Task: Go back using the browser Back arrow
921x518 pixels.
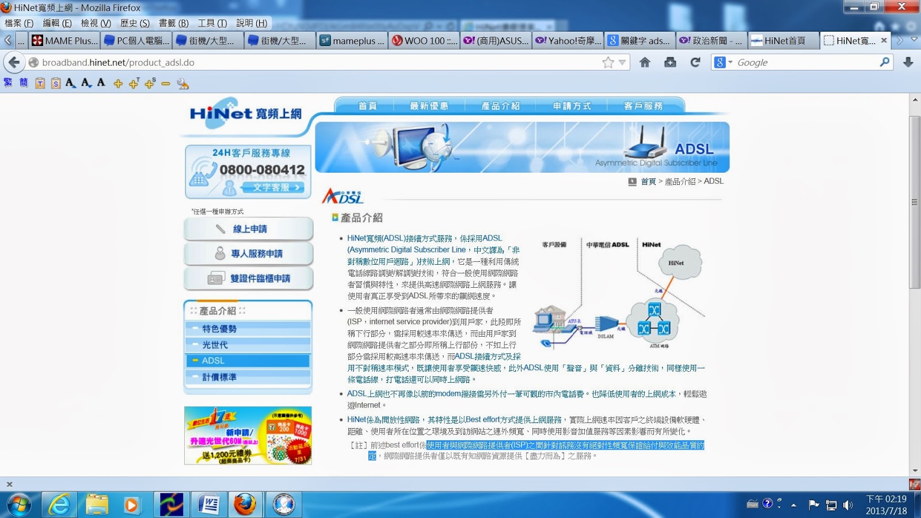Action: (14, 62)
